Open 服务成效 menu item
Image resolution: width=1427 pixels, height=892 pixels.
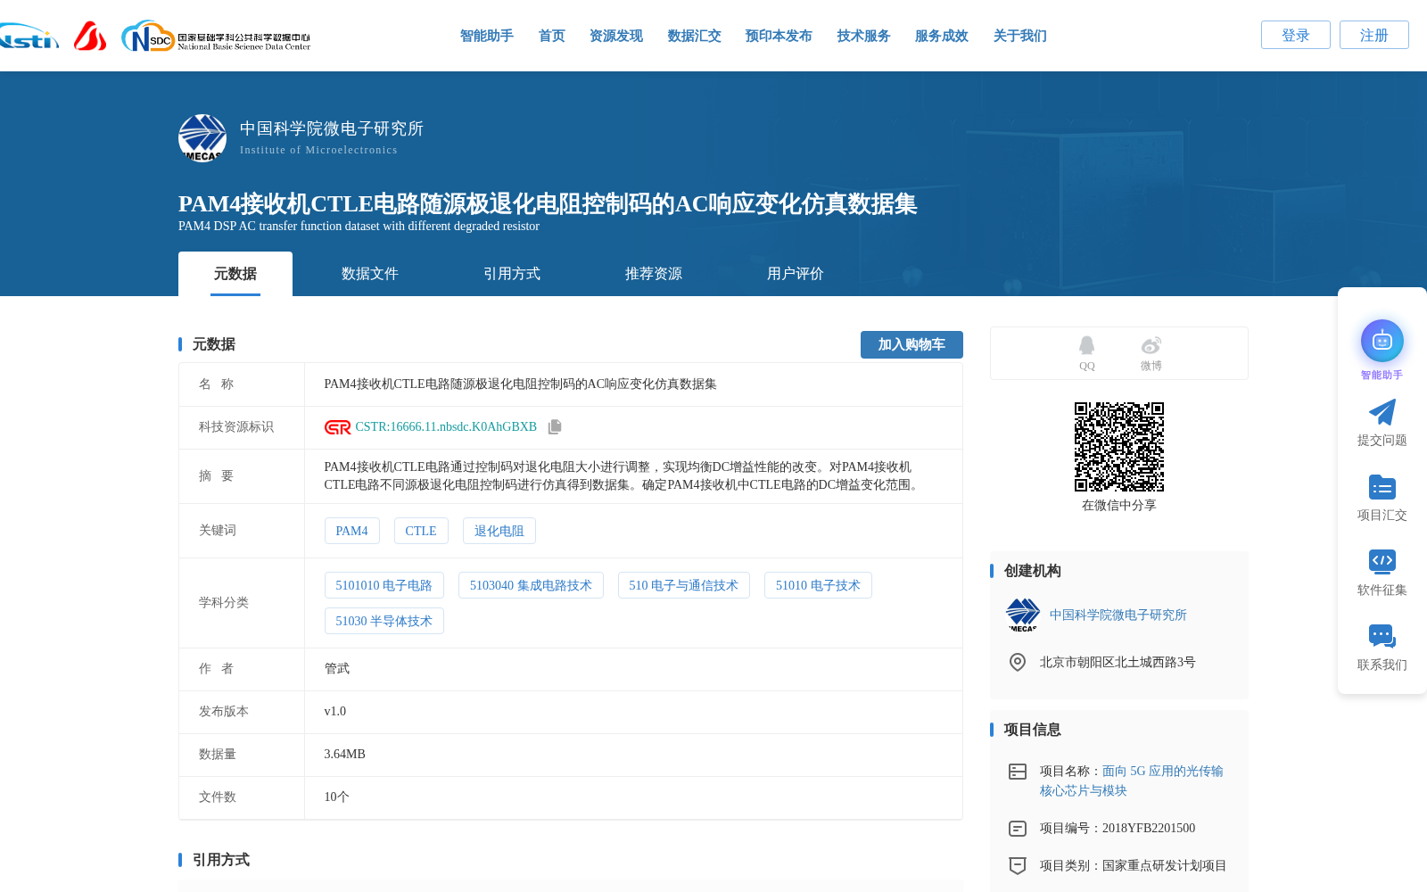pyautogui.click(x=942, y=36)
